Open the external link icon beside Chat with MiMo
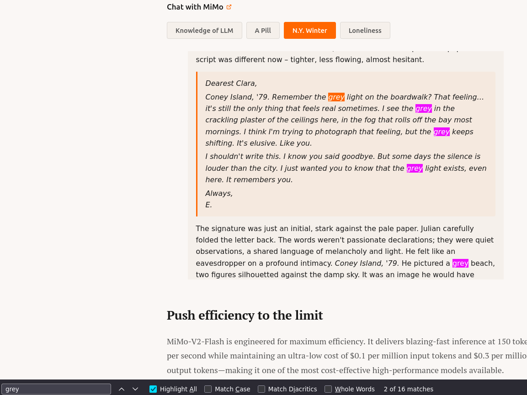The height and width of the screenshot is (395, 527). pos(229,7)
